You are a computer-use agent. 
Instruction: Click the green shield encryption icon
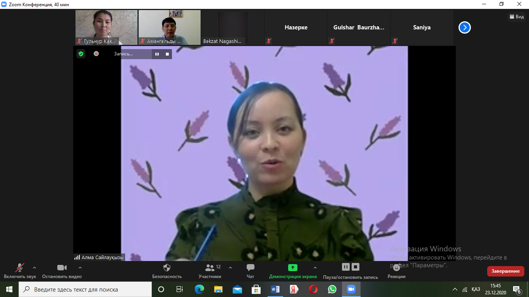pyautogui.click(x=81, y=54)
